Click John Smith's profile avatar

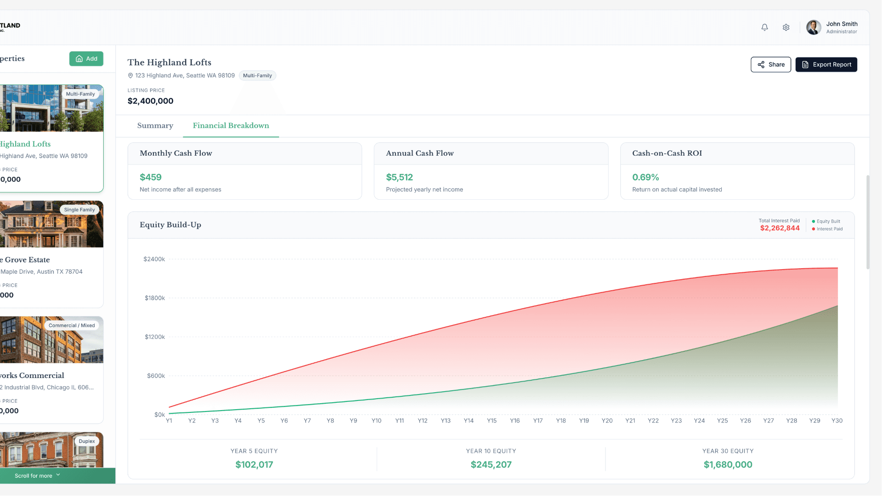click(814, 28)
